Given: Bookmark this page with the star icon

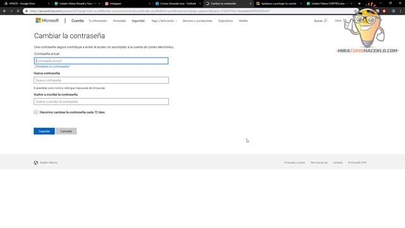Looking at the screenshot, I should coord(356,11).
